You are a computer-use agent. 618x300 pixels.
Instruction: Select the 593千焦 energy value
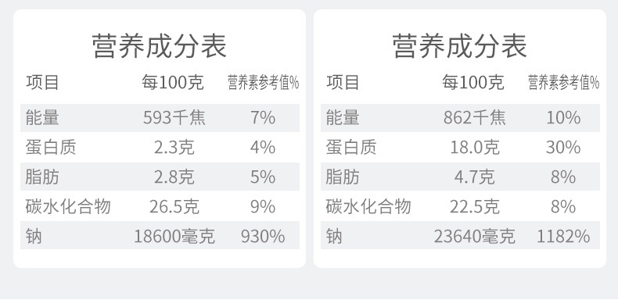coord(174,118)
